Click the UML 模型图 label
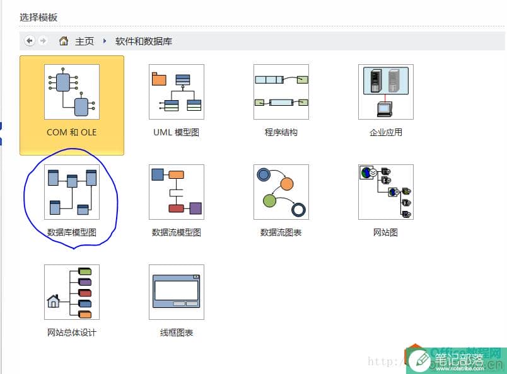This screenshot has width=507, height=374. [x=176, y=132]
